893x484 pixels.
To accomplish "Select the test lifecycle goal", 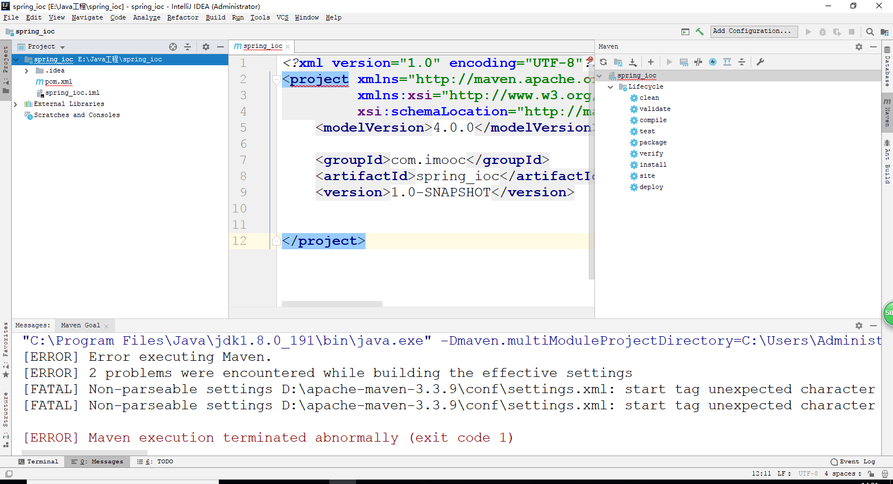I will [x=647, y=132].
